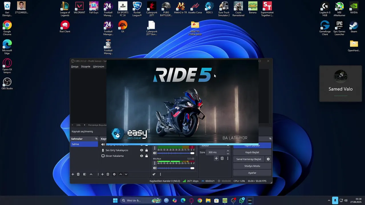Screen dimensions: 365x205
Task: Open Steam desktop shortcut
Action: click(354, 27)
